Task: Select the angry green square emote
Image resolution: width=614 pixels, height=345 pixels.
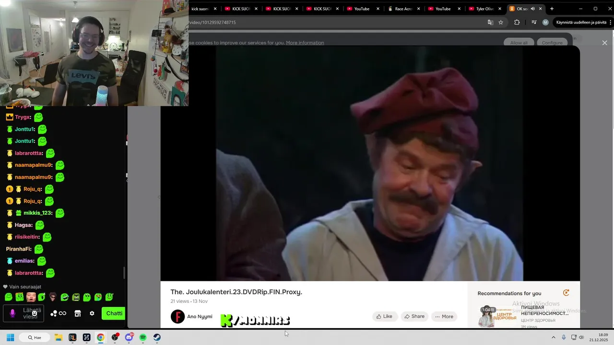Action: coord(76,297)
